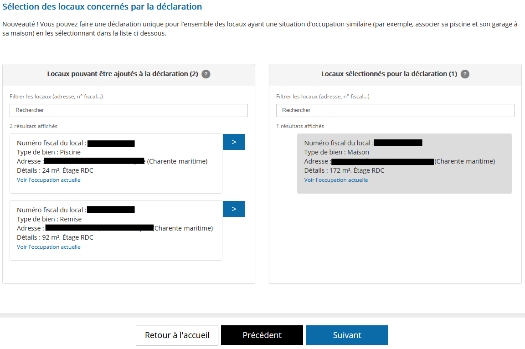View current occupancy of the Piscine
525x349 pixels.
click(48, 180)
